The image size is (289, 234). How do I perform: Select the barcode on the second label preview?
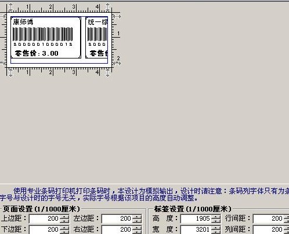click(97, 34)
